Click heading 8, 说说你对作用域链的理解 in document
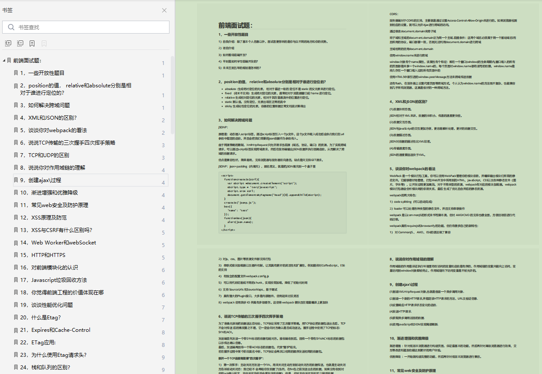The image size is (542, 374). point(412,260)
